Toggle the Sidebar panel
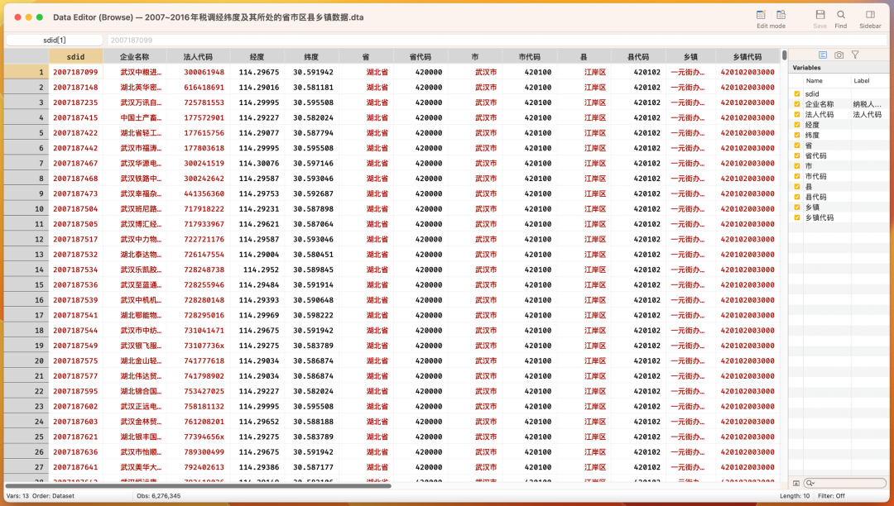Screen dimensions: 894x506 click(x=869, y=17)
